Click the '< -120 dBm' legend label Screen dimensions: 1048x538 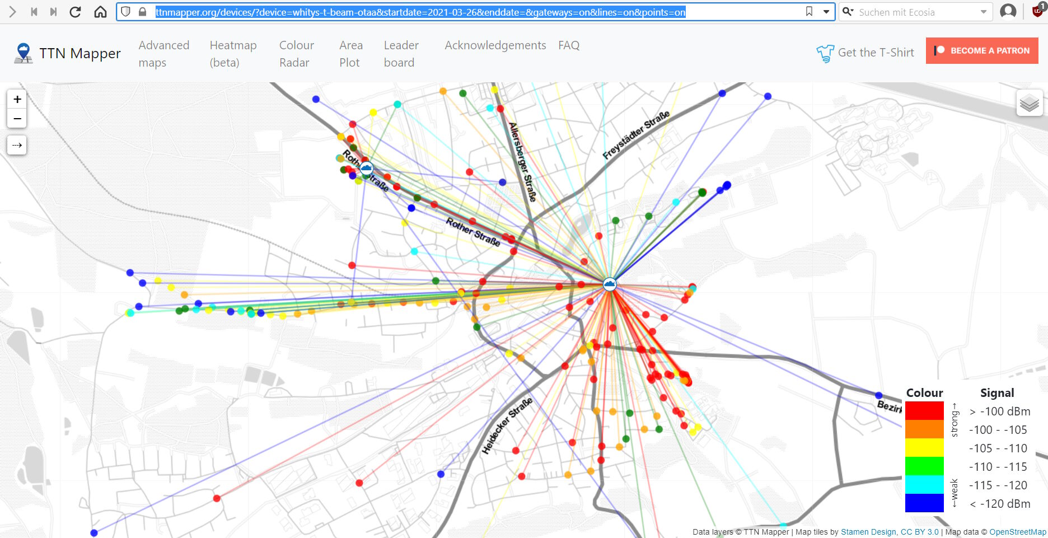[999, 504]
